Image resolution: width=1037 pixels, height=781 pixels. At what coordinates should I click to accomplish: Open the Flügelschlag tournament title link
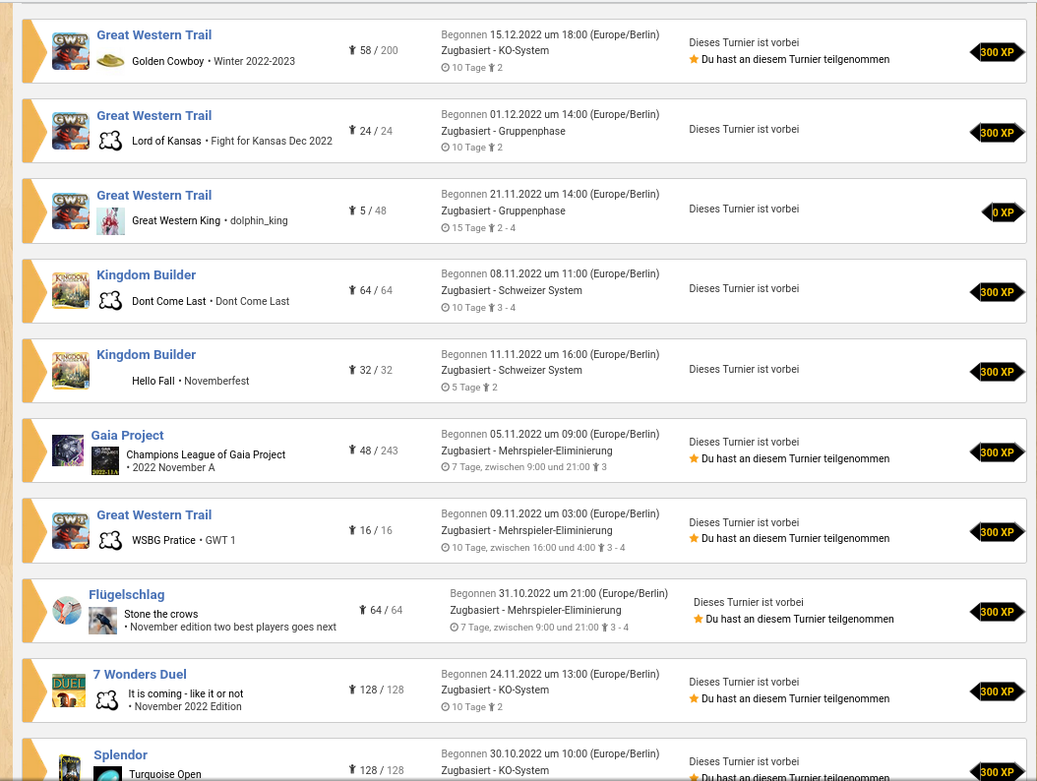[127, 594]
